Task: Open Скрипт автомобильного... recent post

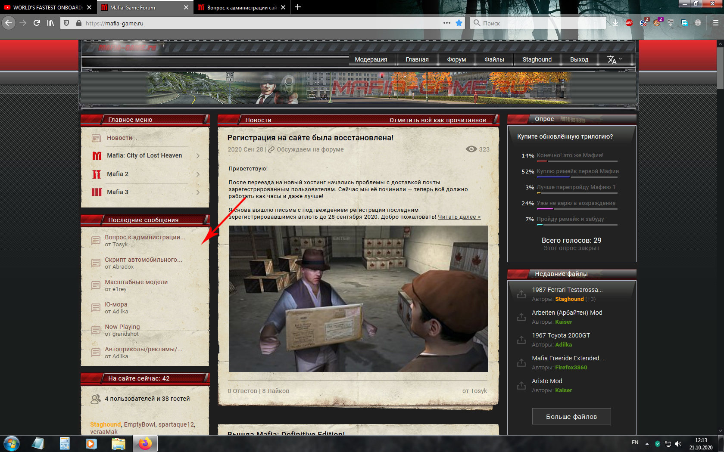Action: tap(144, 260)
